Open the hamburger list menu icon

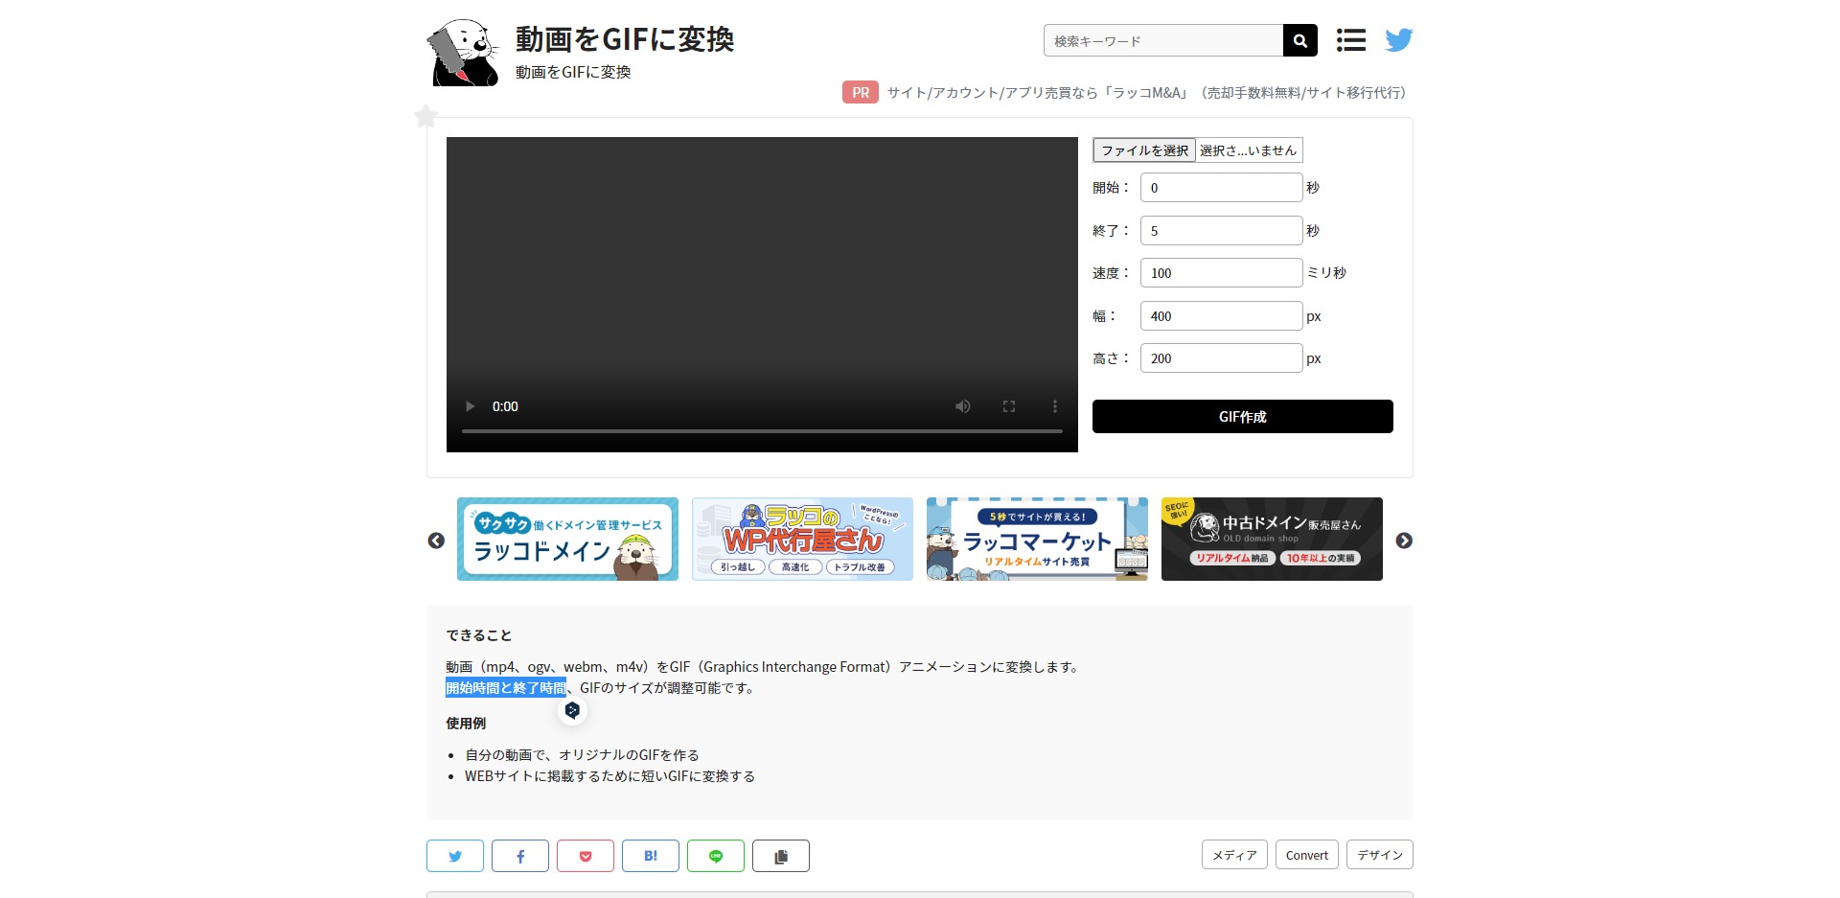tap(1350, 40)
